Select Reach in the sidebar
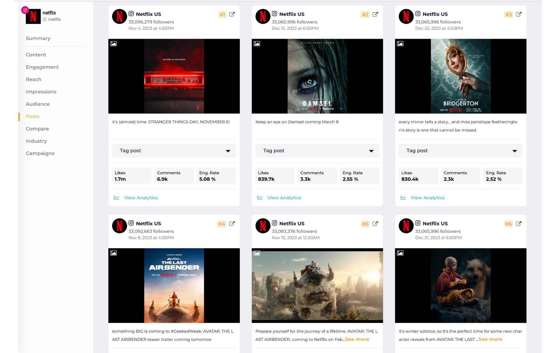 pos(34,79)
